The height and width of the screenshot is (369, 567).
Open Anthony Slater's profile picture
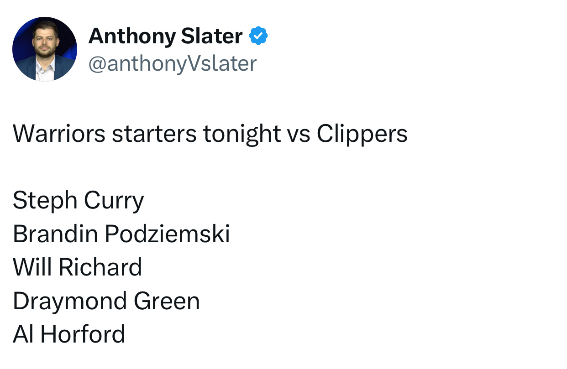coord(45,49)
